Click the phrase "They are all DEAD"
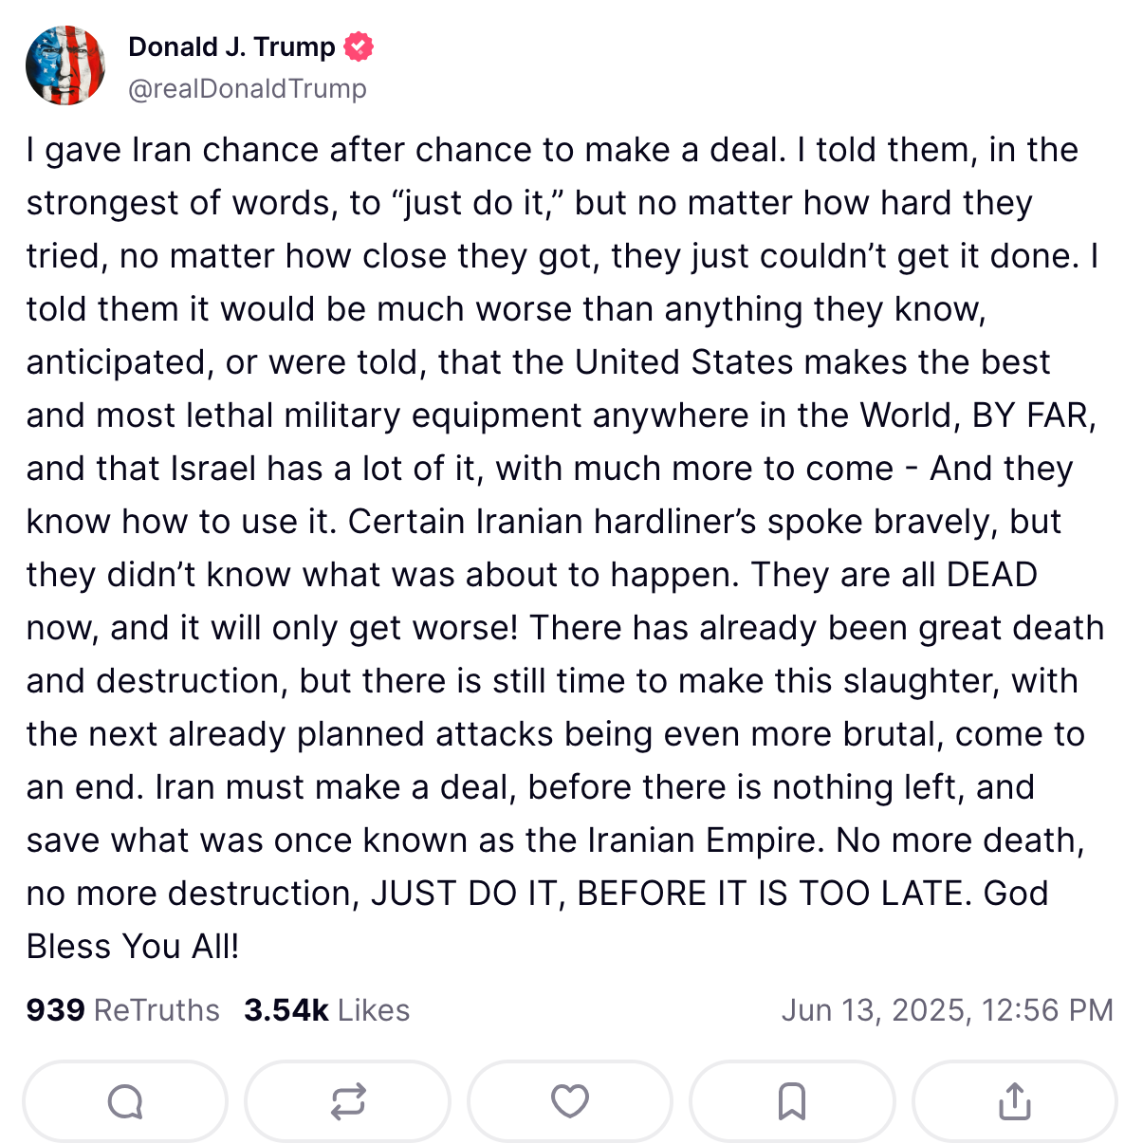This screenshot has width=1143, height=1144. pyautogui.click(x=894, y=575)
